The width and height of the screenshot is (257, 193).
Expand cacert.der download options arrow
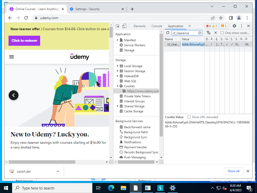58,171
